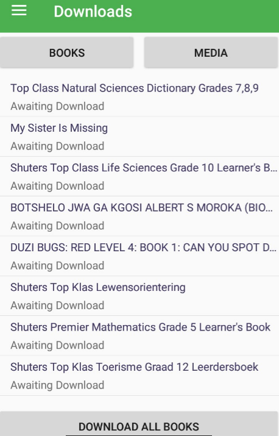Select Top Class Natural Sciences Dictionary title
The width and height of the screenshot is (279, 436).
[x=135, y=88]
